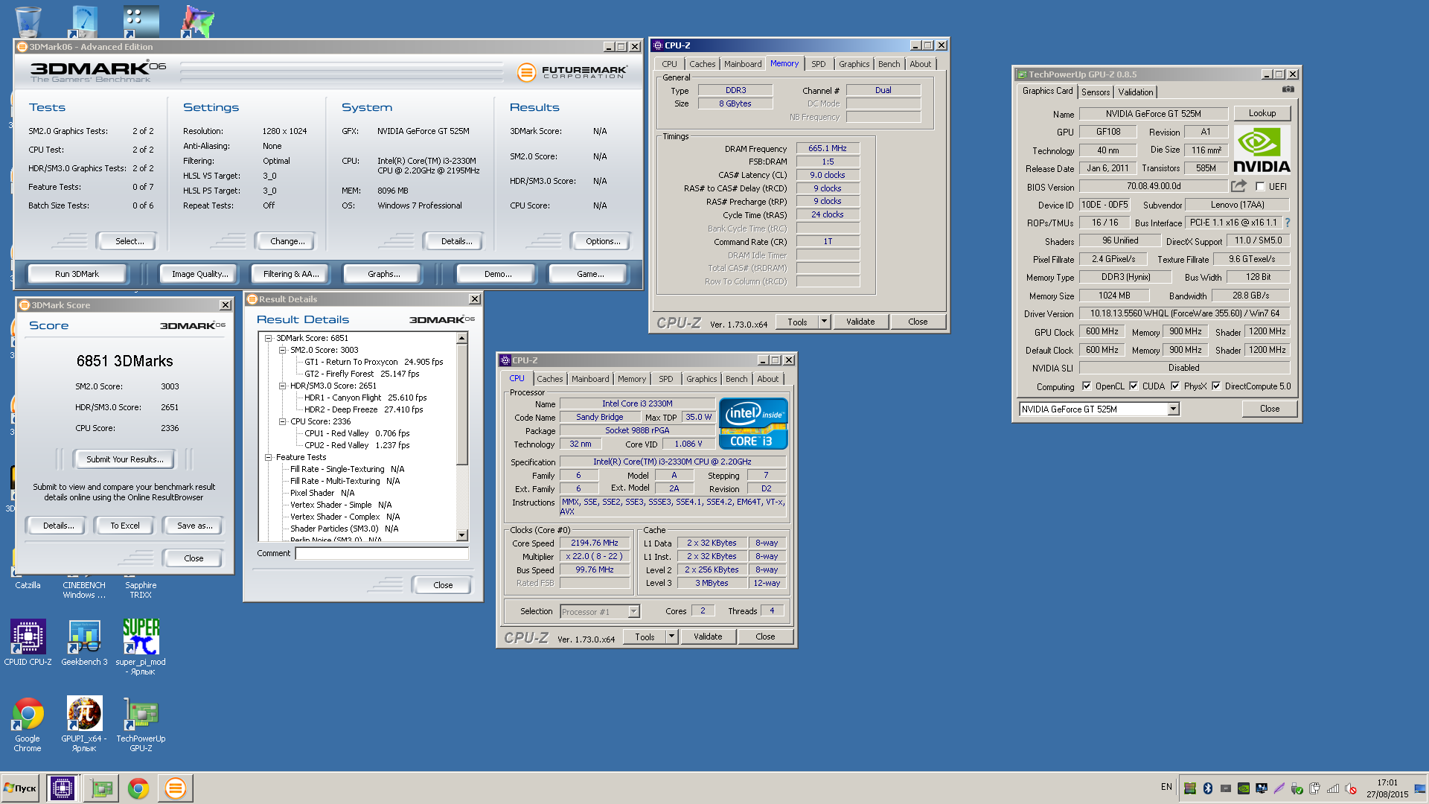Screen dimensions: 1429x804
Task: Open the TechPowerUp GPU-Z desktop shortcut
Action: click(141, 724)
